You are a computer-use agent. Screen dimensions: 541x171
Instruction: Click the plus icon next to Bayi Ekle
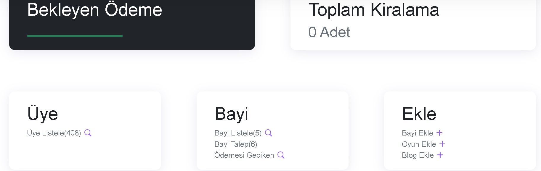439,133
